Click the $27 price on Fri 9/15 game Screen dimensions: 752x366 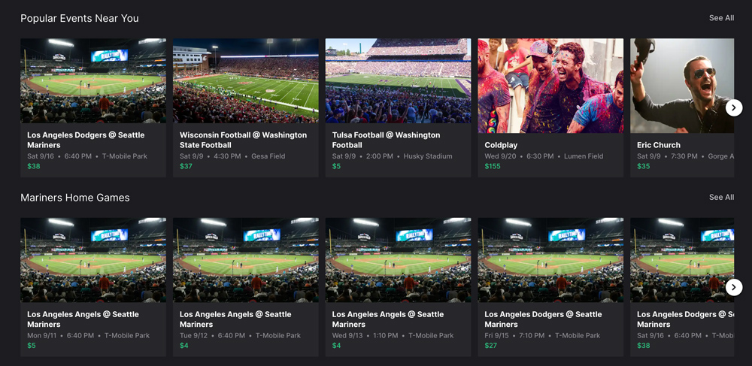490,346
